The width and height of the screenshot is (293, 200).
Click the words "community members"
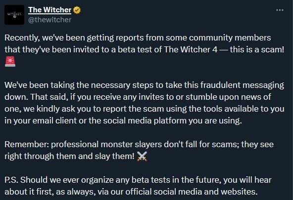tap(230, 38)
